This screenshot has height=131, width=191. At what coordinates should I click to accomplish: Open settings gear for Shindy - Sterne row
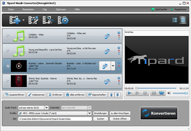[119, 78]
